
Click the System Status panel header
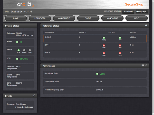20,26
